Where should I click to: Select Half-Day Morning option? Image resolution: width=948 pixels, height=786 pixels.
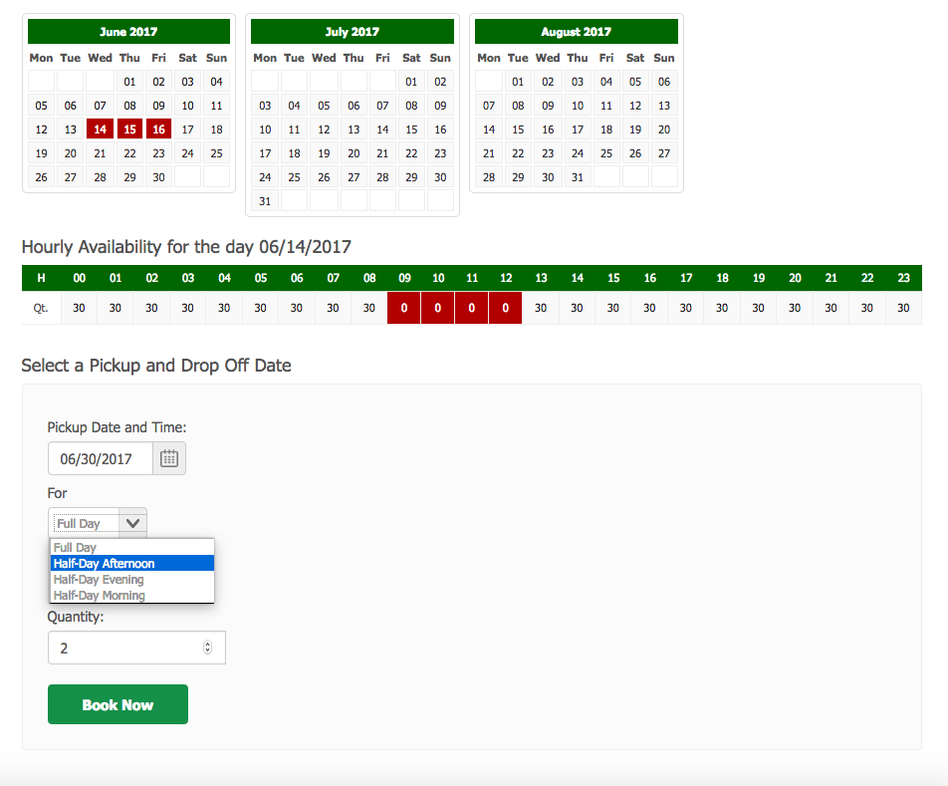(131, 596)
